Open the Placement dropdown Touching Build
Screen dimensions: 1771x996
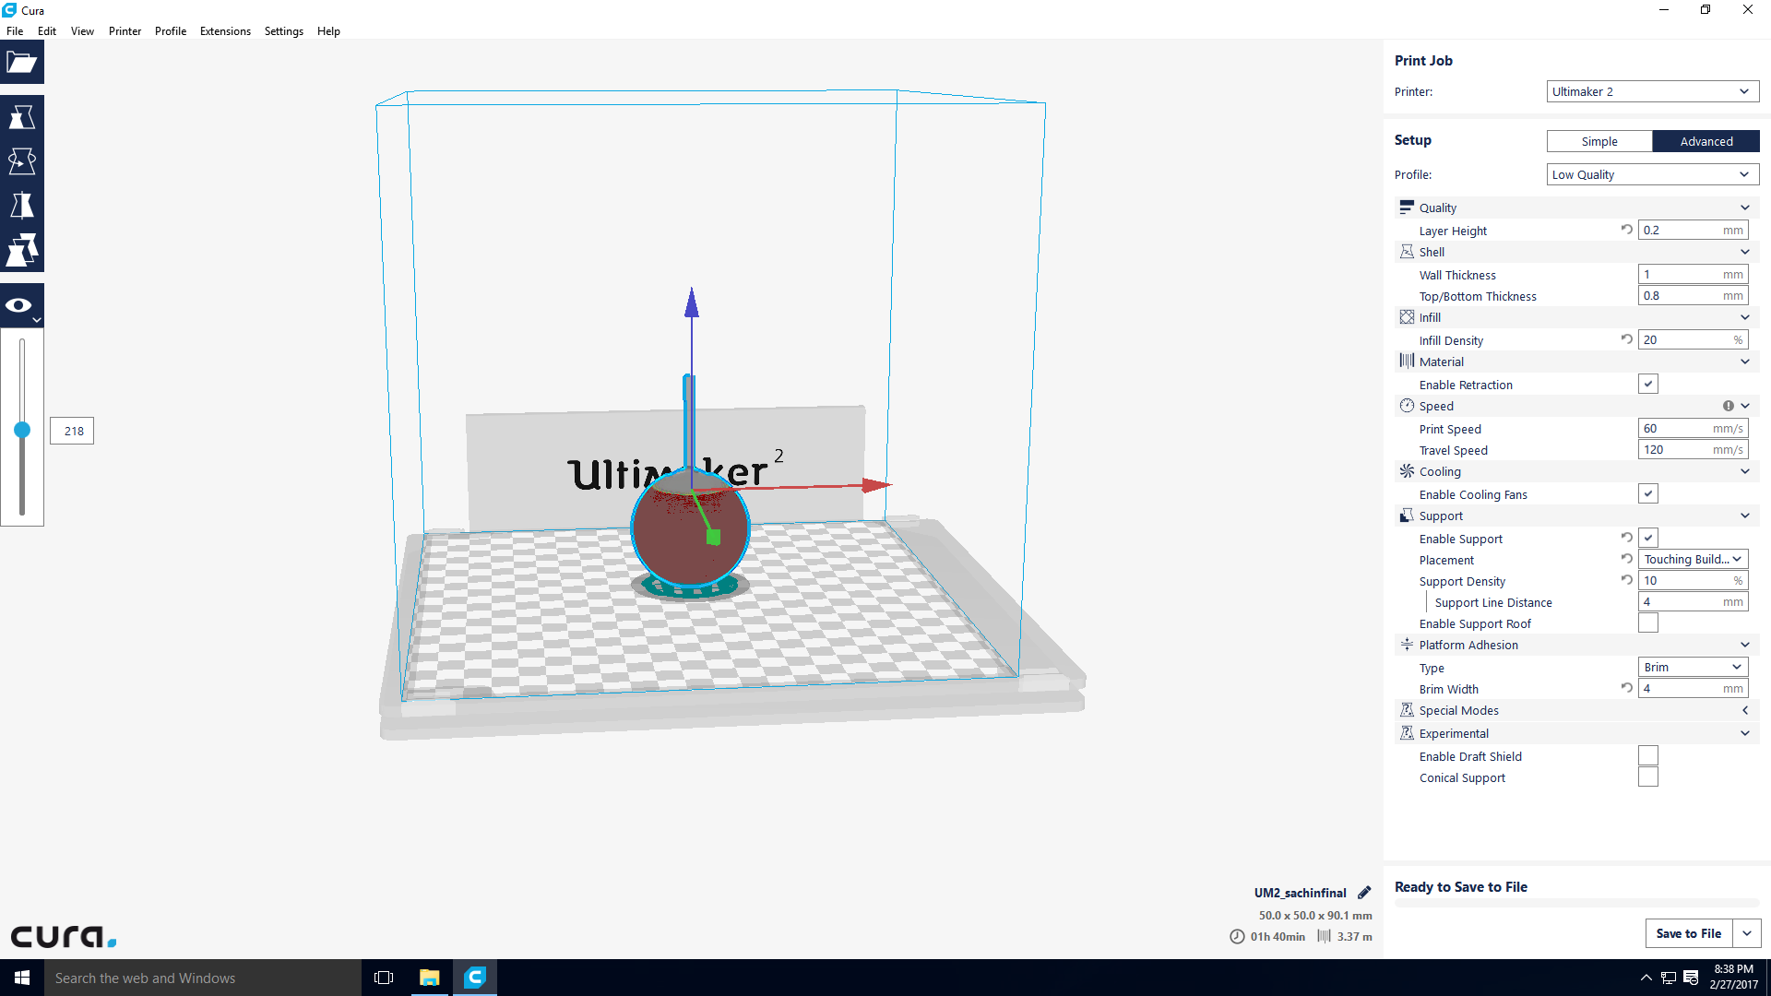pyautogui.click(x=1694, y=559)
